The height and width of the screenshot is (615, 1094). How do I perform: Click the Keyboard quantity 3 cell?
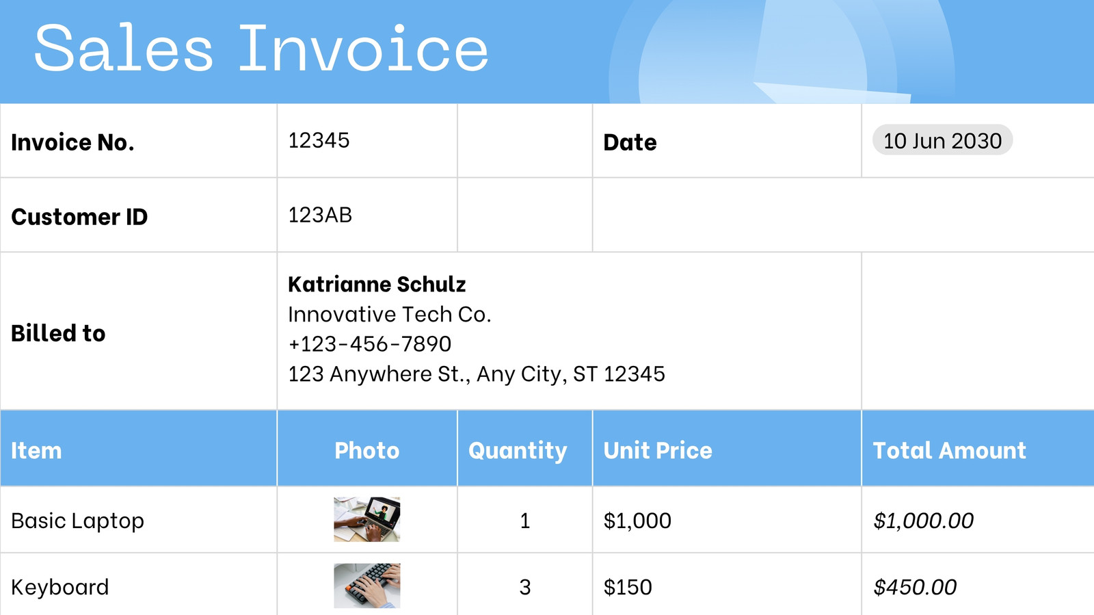524,585
